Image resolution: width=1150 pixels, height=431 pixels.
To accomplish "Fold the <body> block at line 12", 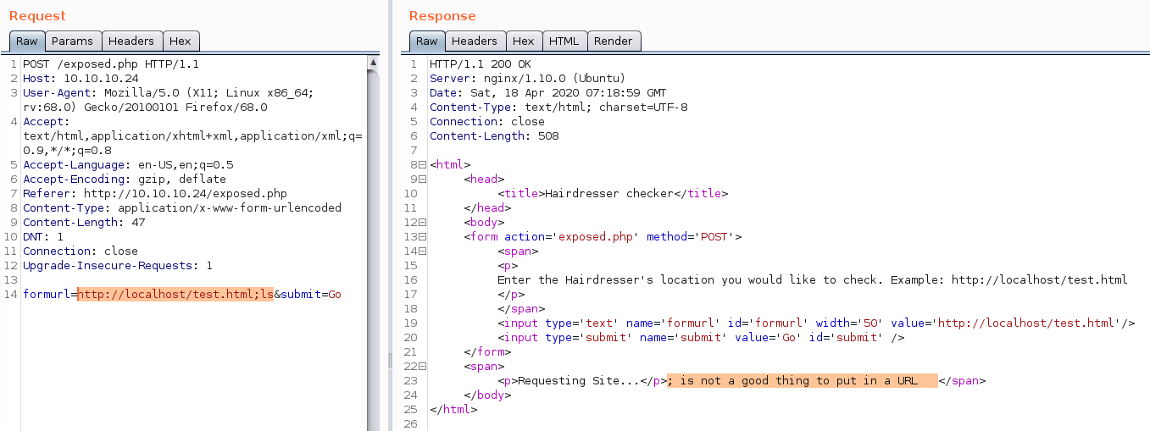I will [x=421, y=222].
